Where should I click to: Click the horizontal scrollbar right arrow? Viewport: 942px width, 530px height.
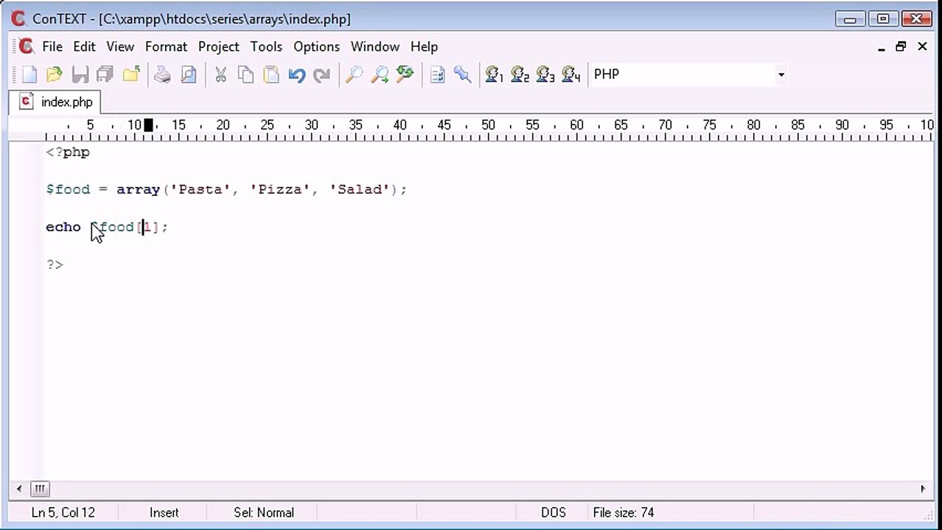[x=923, y=489]
